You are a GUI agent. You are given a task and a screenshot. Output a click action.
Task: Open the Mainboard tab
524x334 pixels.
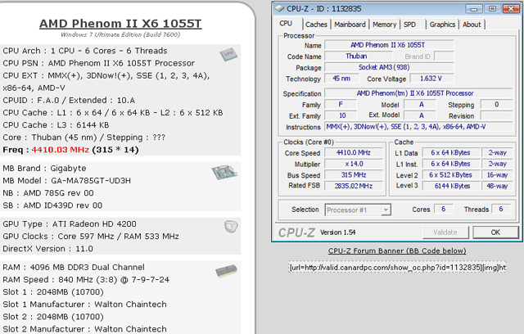click(x=350, y=25)
